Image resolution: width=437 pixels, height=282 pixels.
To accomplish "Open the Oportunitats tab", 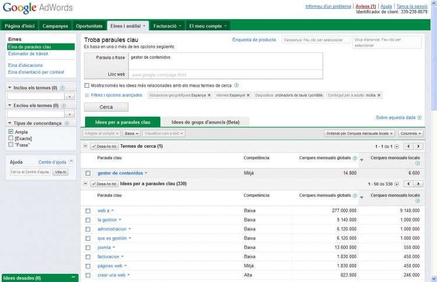I will click(89, 26).
